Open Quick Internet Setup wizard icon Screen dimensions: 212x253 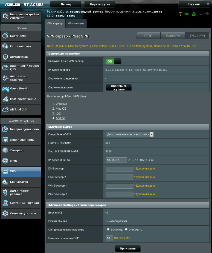click(5, 16)
